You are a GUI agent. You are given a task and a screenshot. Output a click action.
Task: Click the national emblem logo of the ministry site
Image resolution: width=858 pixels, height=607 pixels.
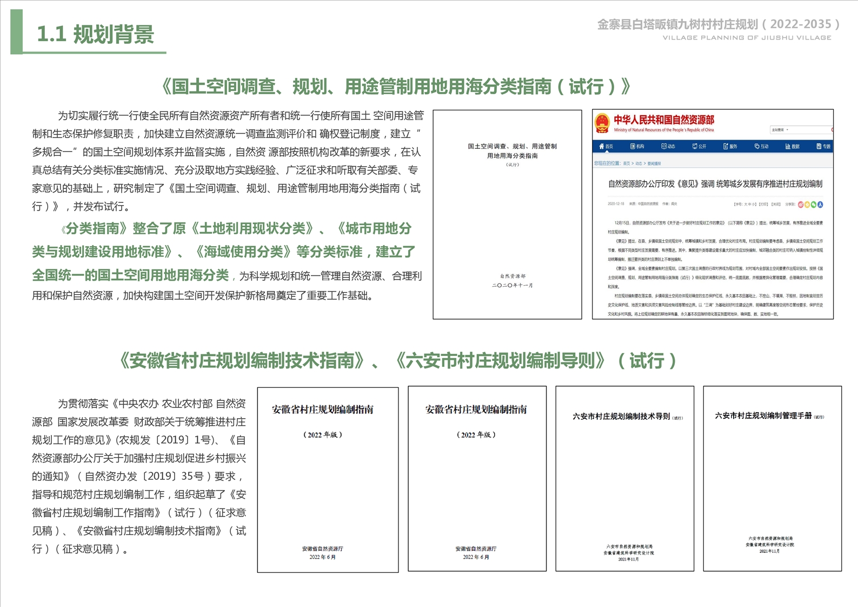602,123
